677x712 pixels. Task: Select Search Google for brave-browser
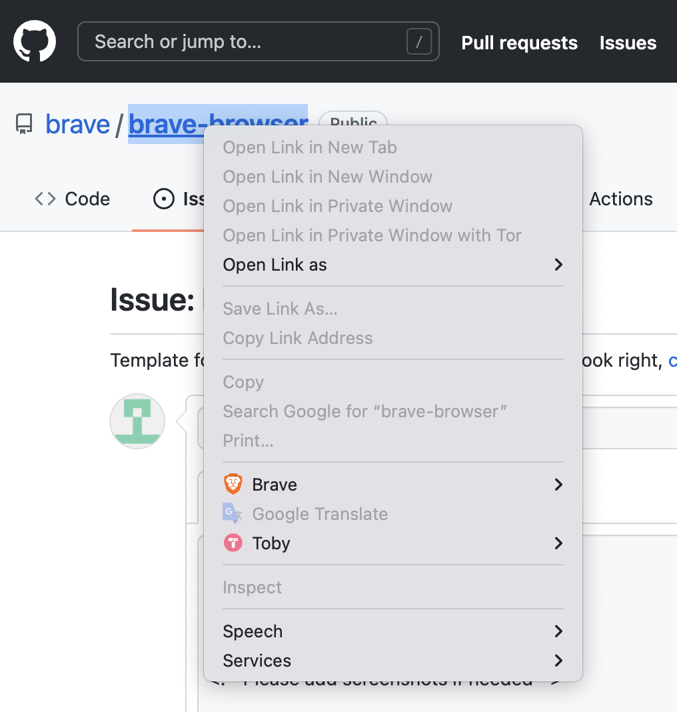pos(364,411)
